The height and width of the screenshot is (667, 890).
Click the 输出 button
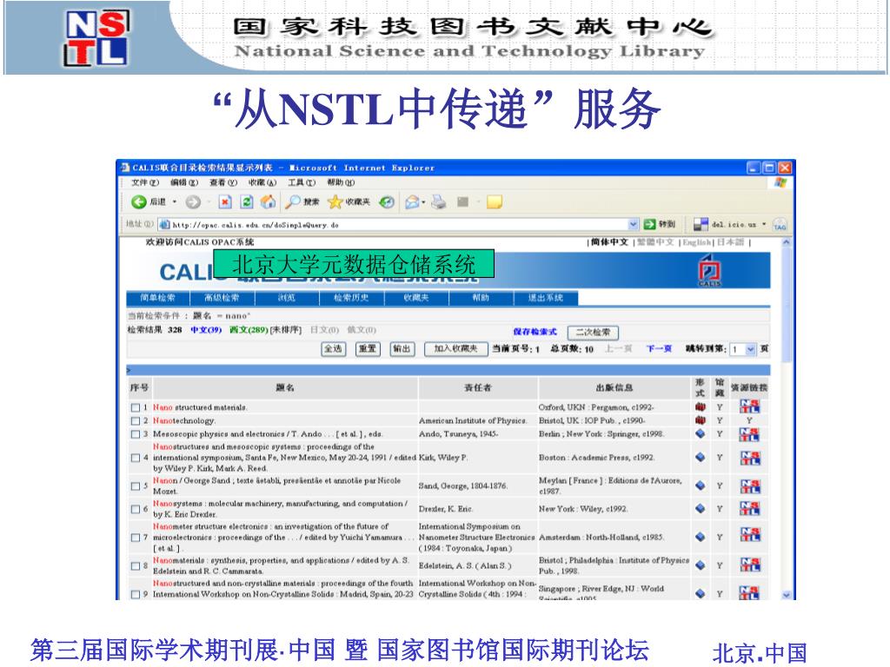point(402,349)
